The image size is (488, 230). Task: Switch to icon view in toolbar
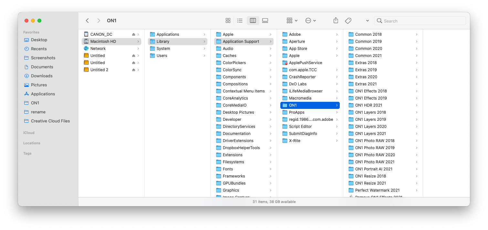pos(228,21)
